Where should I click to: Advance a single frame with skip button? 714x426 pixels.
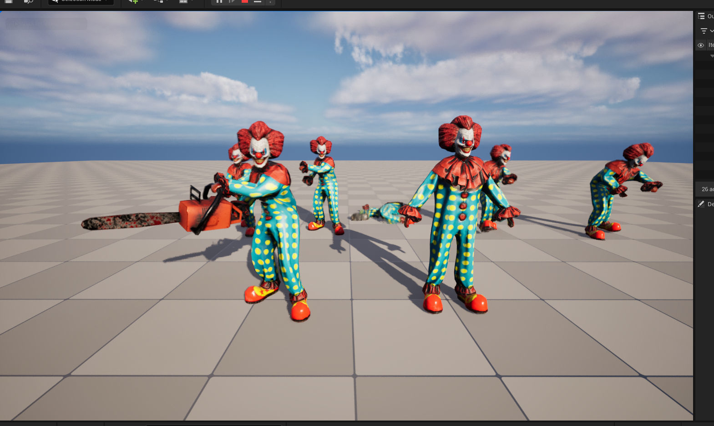point(232,1)
